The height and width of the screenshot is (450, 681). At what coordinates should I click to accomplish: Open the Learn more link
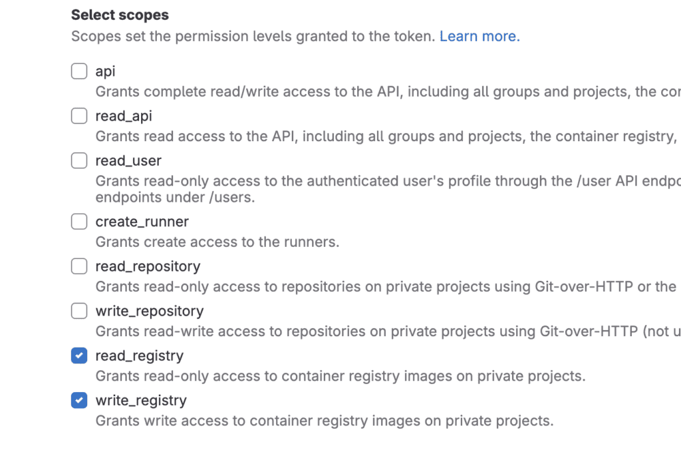click(478, 36)
